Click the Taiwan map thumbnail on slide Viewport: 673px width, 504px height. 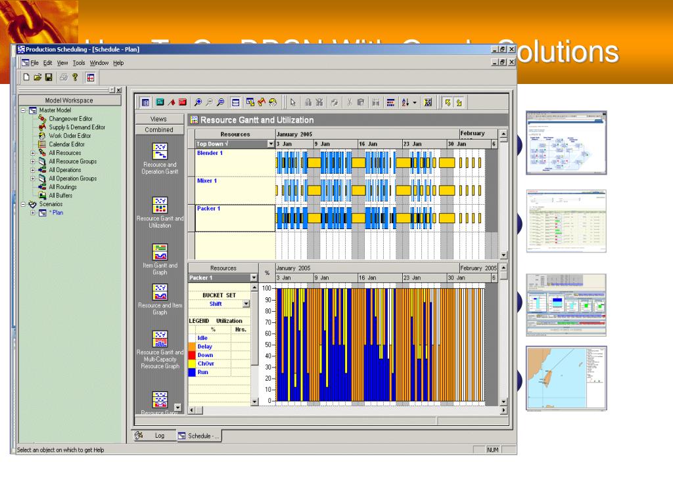coord(566,379)
